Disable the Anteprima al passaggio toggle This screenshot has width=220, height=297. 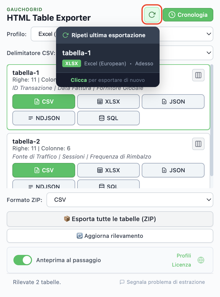[22, 260]
